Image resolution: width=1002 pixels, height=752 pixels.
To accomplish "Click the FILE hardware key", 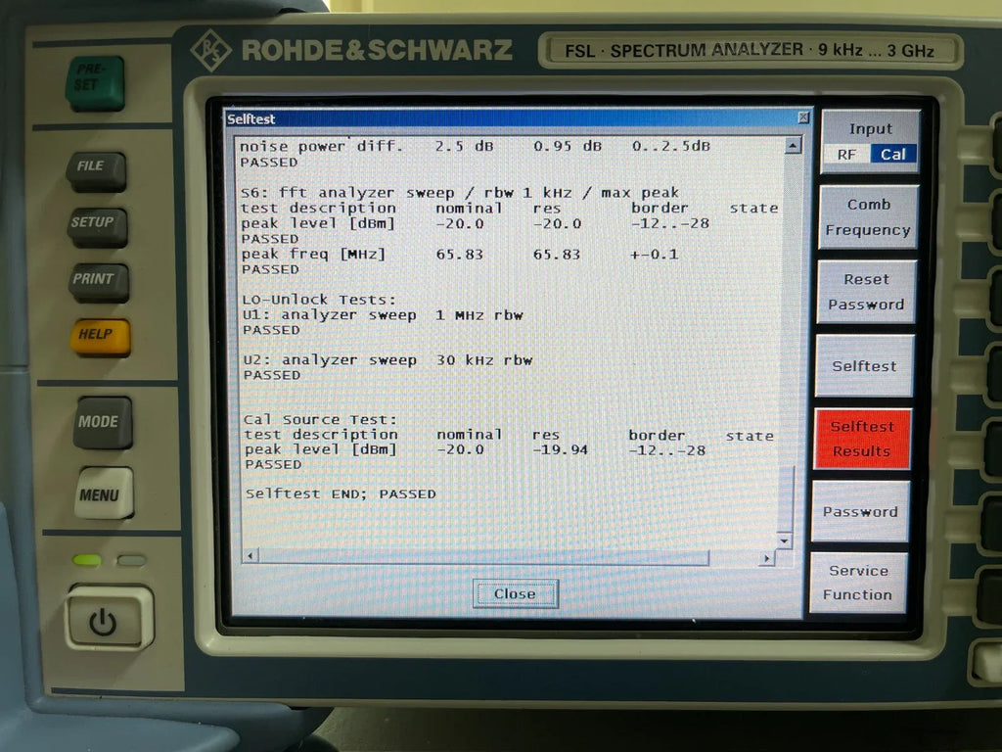I will 97,171.
